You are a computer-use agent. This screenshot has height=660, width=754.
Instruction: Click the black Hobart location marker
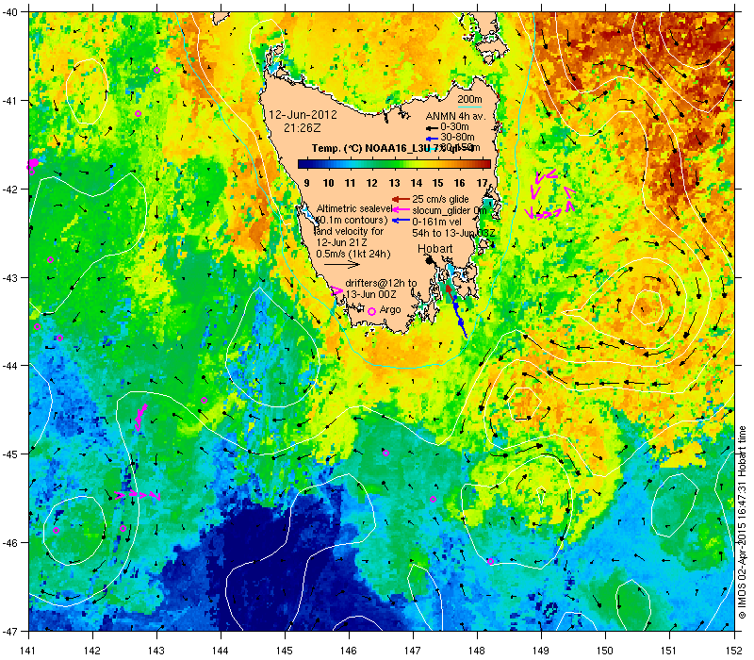click(430, 260)
